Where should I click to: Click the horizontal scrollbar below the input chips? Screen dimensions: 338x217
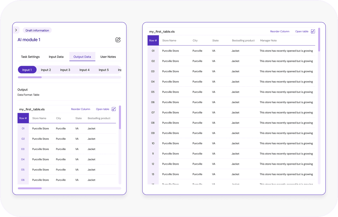(x=30, y=77)
